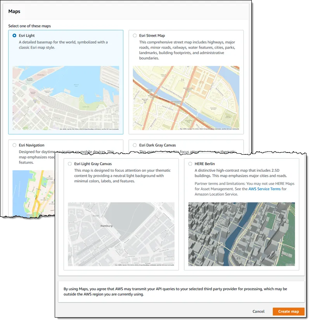Image resolution: width=315 pixels, height=330 pixels.
Task: Click the Esri Light map preview thumbnail
Action: coord(66,98)
